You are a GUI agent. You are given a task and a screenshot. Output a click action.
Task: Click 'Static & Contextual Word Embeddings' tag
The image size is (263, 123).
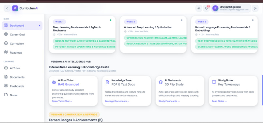226,47
